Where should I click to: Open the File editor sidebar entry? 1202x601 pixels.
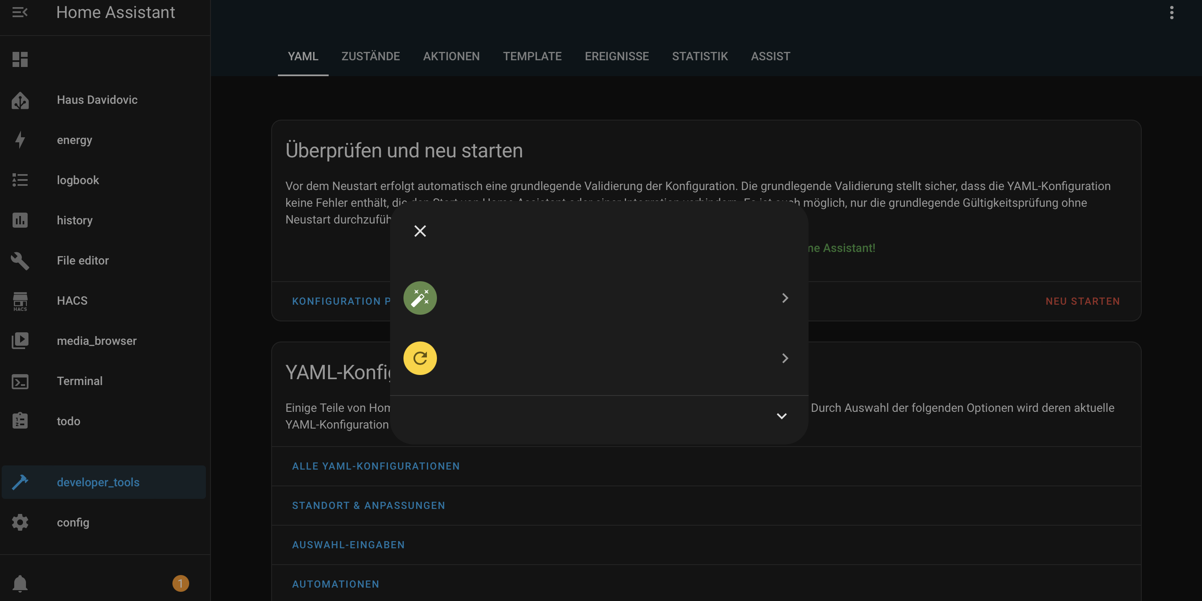[82, 260]
